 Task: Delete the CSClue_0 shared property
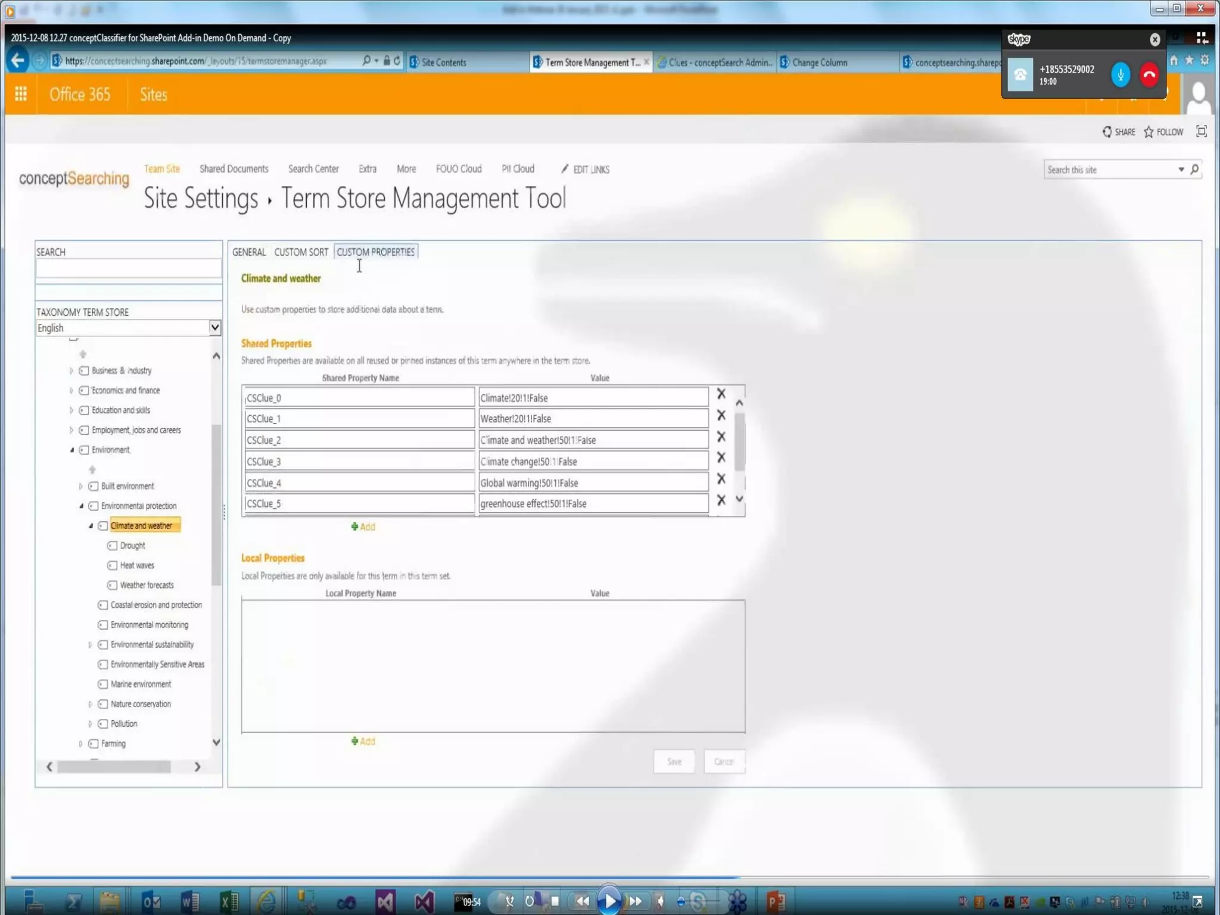[x=721, y=394]
